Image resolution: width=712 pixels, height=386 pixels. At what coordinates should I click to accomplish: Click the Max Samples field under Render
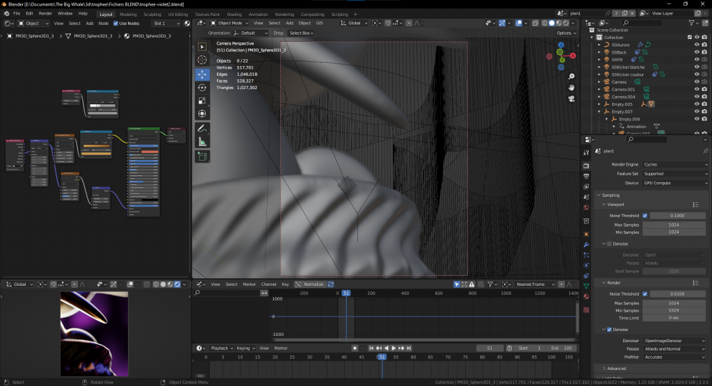pyautogui.click(x=674, y=303)
